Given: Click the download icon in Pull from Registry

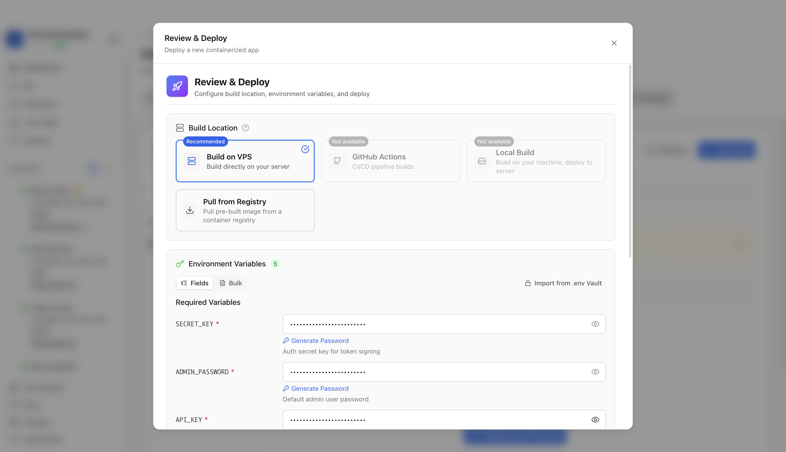Looking at the screenshot, I should [x=190, y=210].
